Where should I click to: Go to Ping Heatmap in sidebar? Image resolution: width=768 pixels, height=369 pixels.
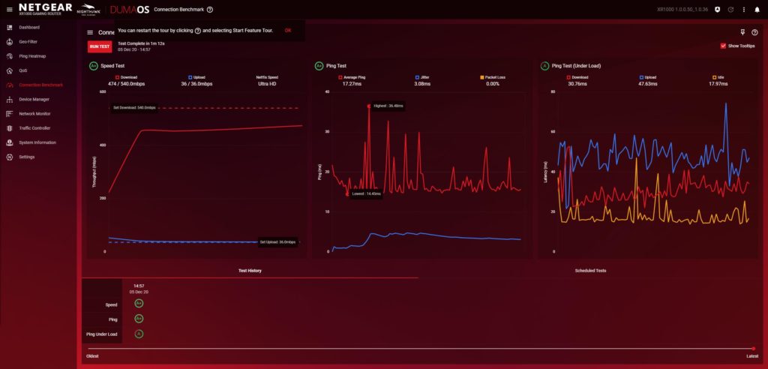(31, 56)
